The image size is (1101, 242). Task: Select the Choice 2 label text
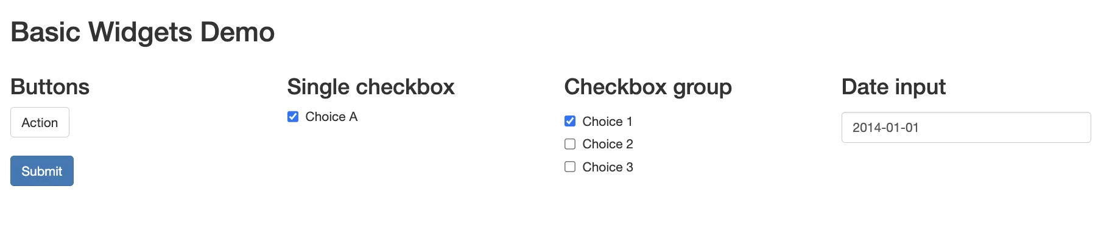(608, 144)
